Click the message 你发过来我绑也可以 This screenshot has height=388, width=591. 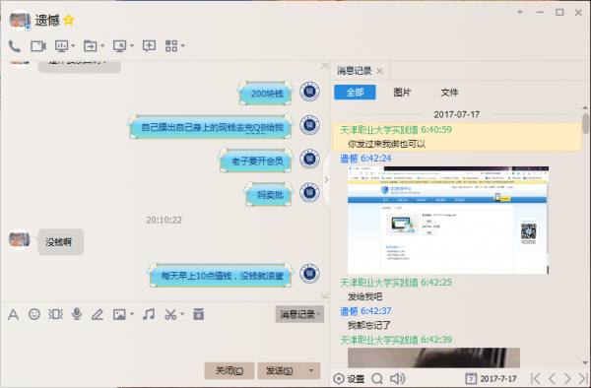(x=387, y=144)
